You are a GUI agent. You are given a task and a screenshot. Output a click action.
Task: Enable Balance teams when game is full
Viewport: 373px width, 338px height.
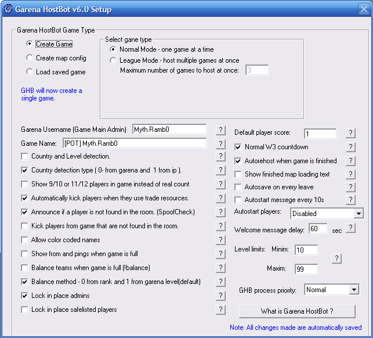[x=24, y=268]
